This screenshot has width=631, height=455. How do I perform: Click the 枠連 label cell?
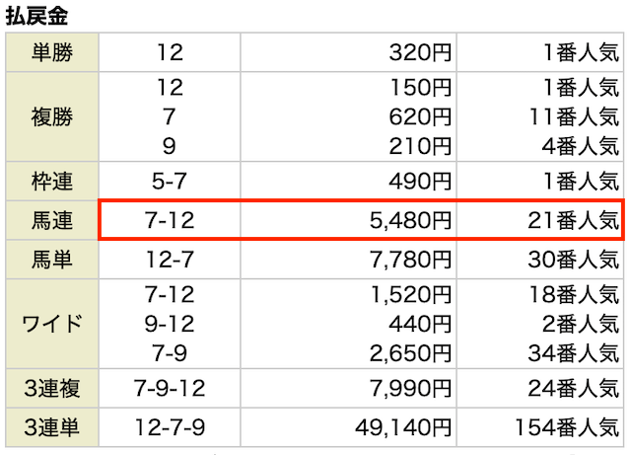pos(52,181)
